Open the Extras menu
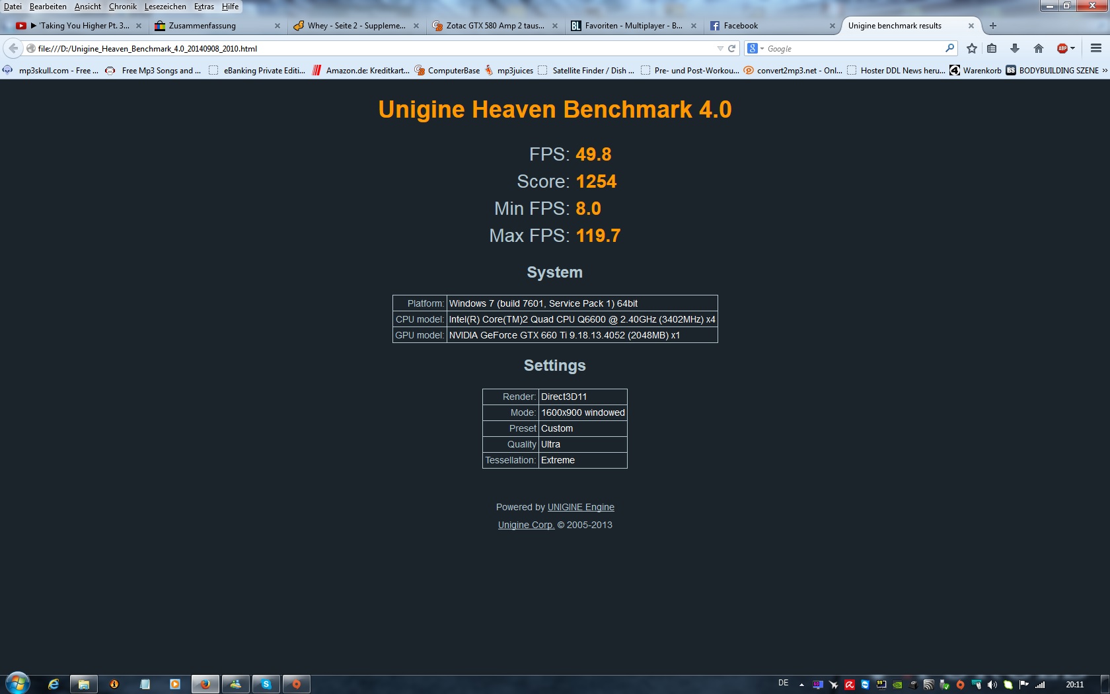 coord(204,7)
